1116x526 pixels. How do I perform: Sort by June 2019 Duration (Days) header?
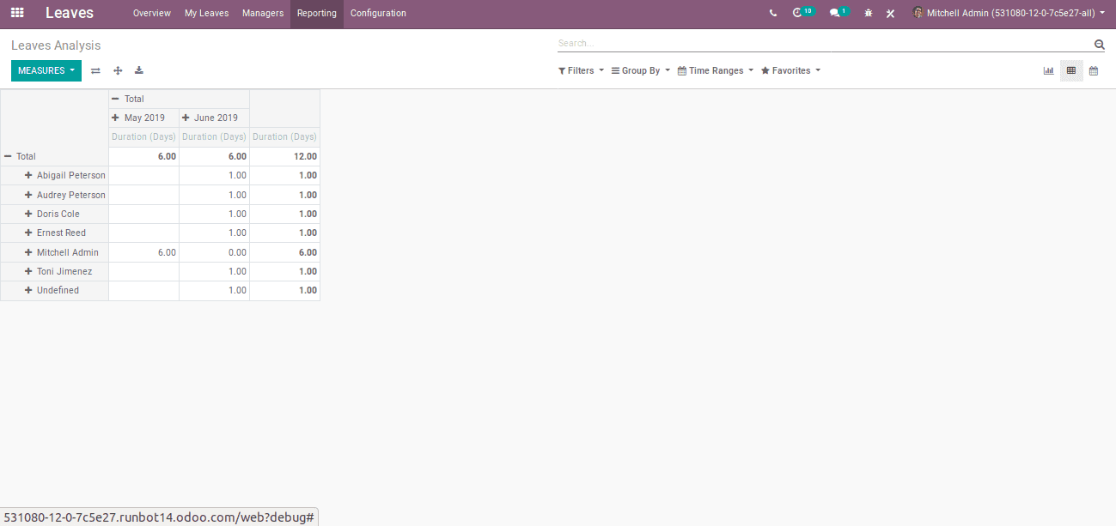point(214,136)
